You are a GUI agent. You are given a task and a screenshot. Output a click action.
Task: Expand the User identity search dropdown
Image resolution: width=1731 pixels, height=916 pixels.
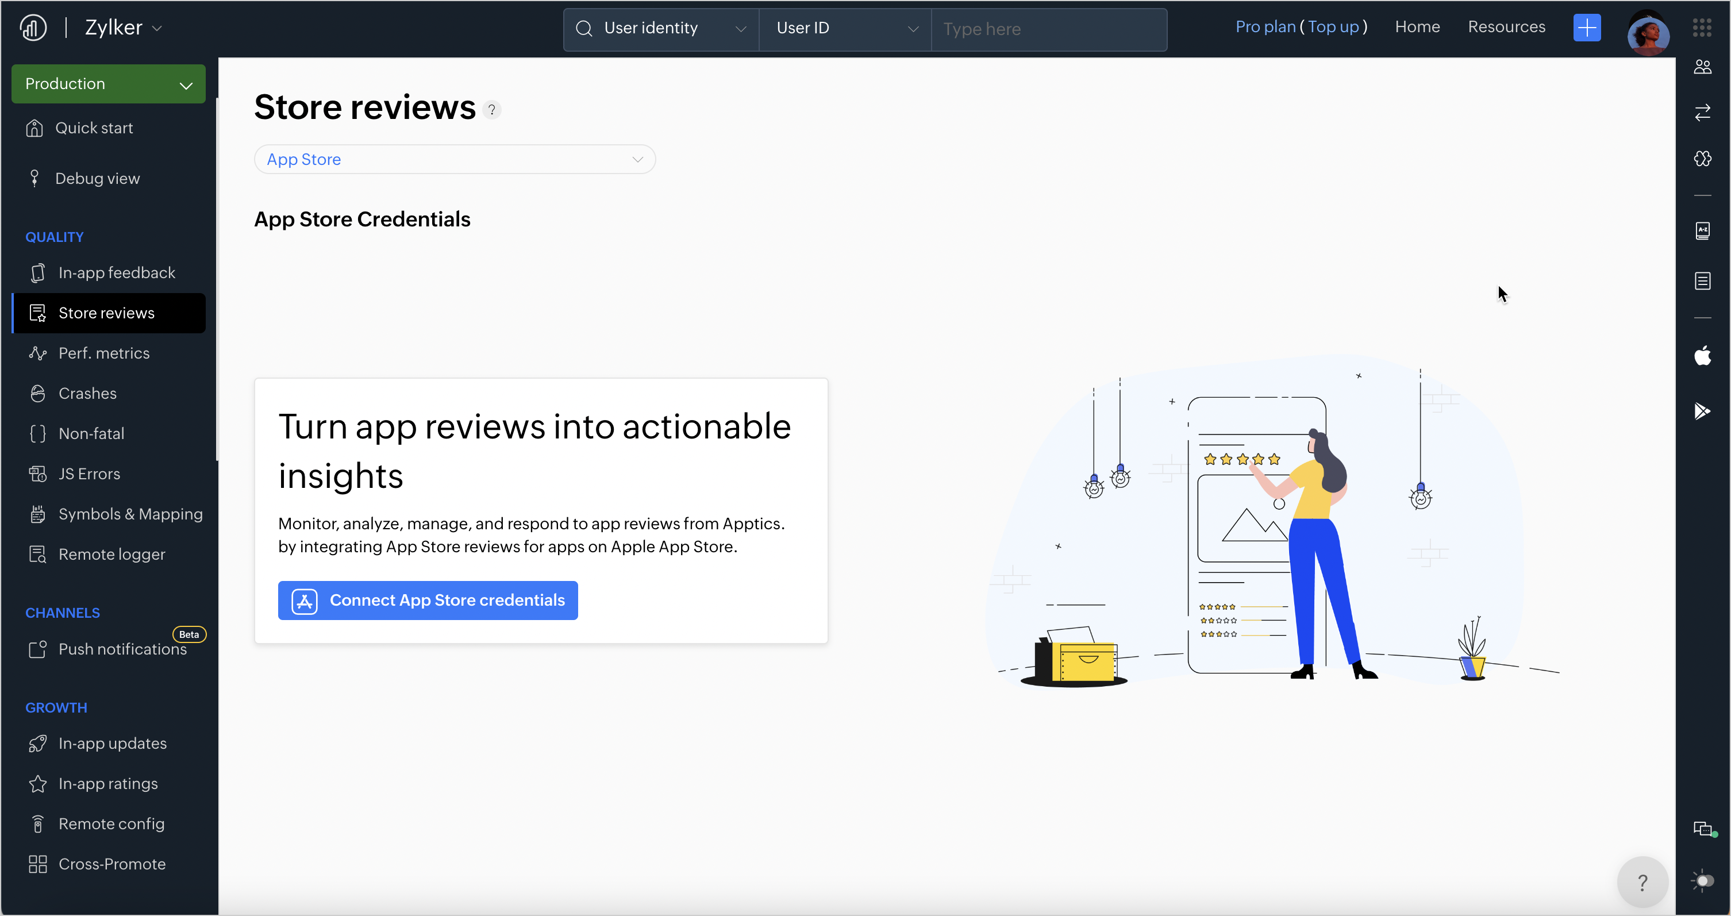tap(661, 29)
